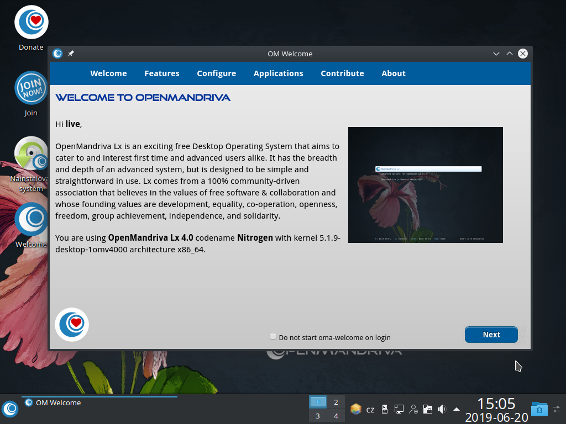Open the Applications tab

coord(279,73)
